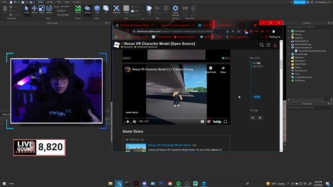
Task: Enter fullscreen on the embedded video
Action: pos(225,122)
